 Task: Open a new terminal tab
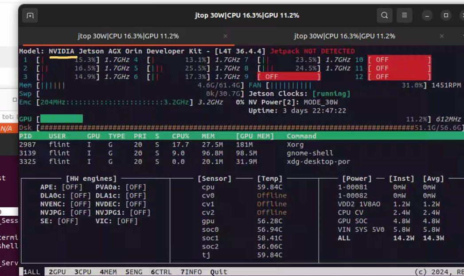(x=30, y=16)
